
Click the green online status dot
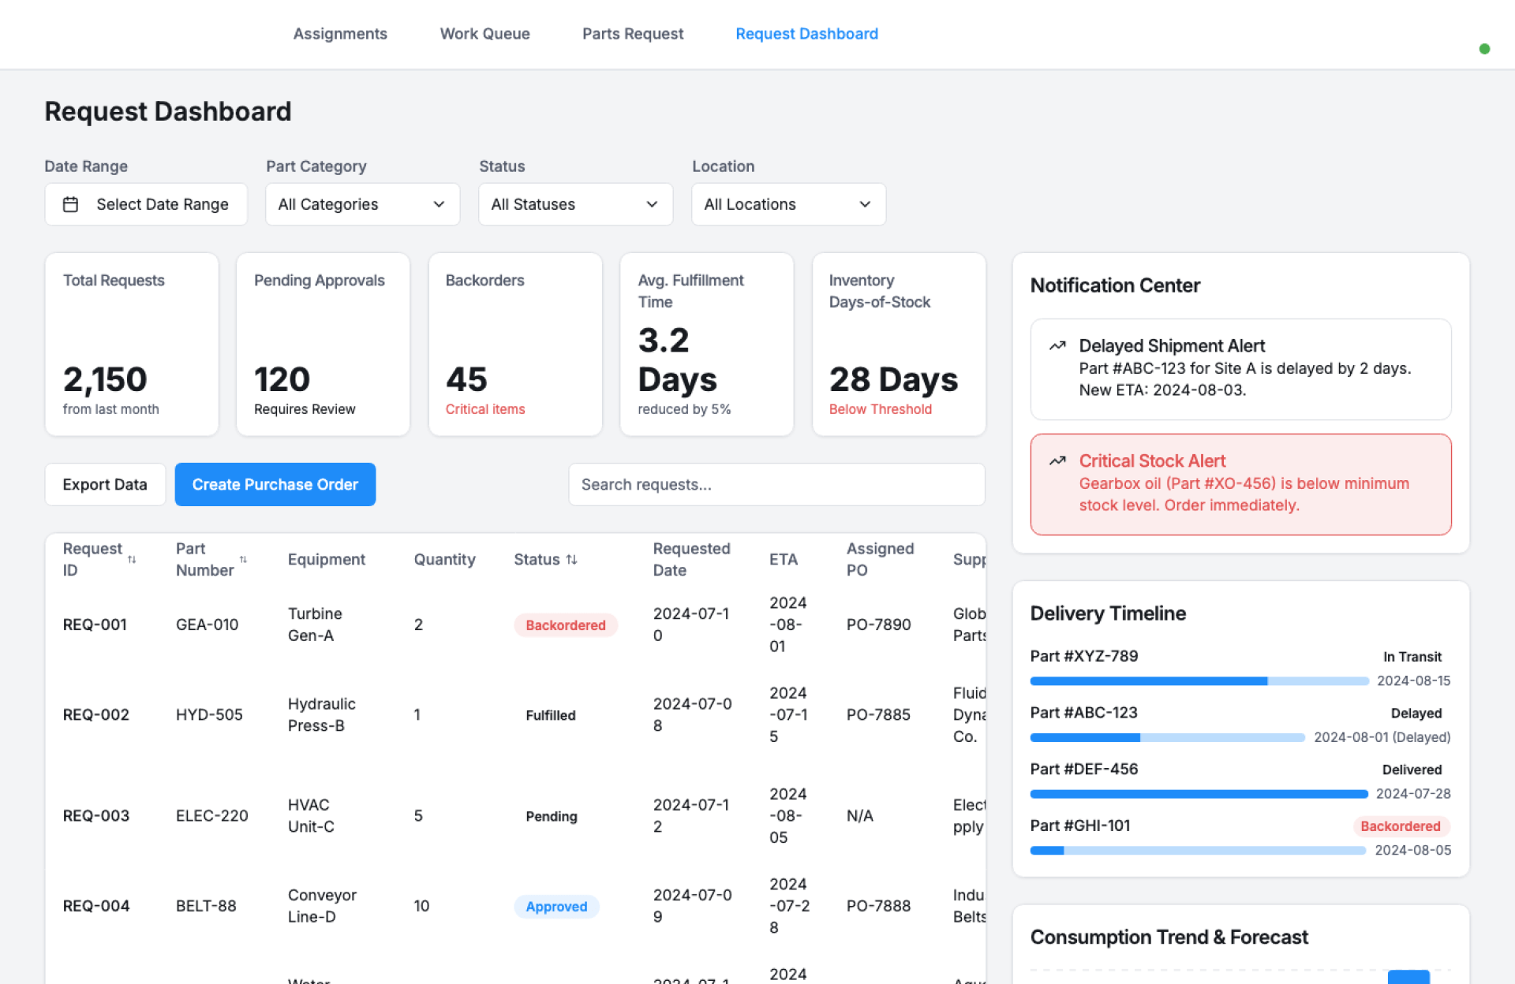[x=1484, y=49]
